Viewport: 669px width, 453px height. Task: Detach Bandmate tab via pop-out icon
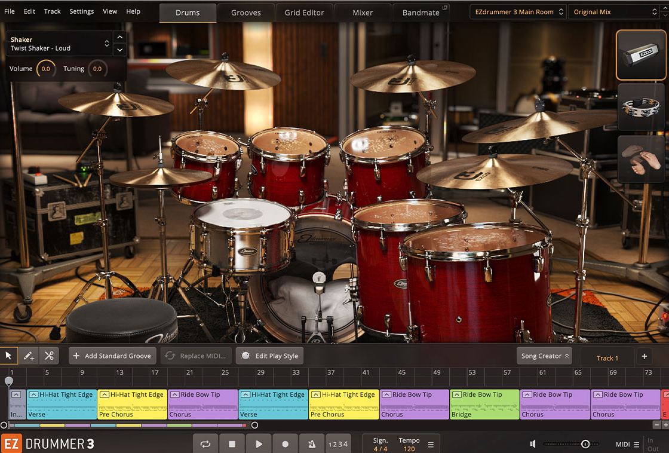pyautogui.click(x=444, y=8)
